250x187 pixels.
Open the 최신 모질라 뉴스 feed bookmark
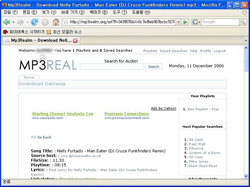(64, 32)
